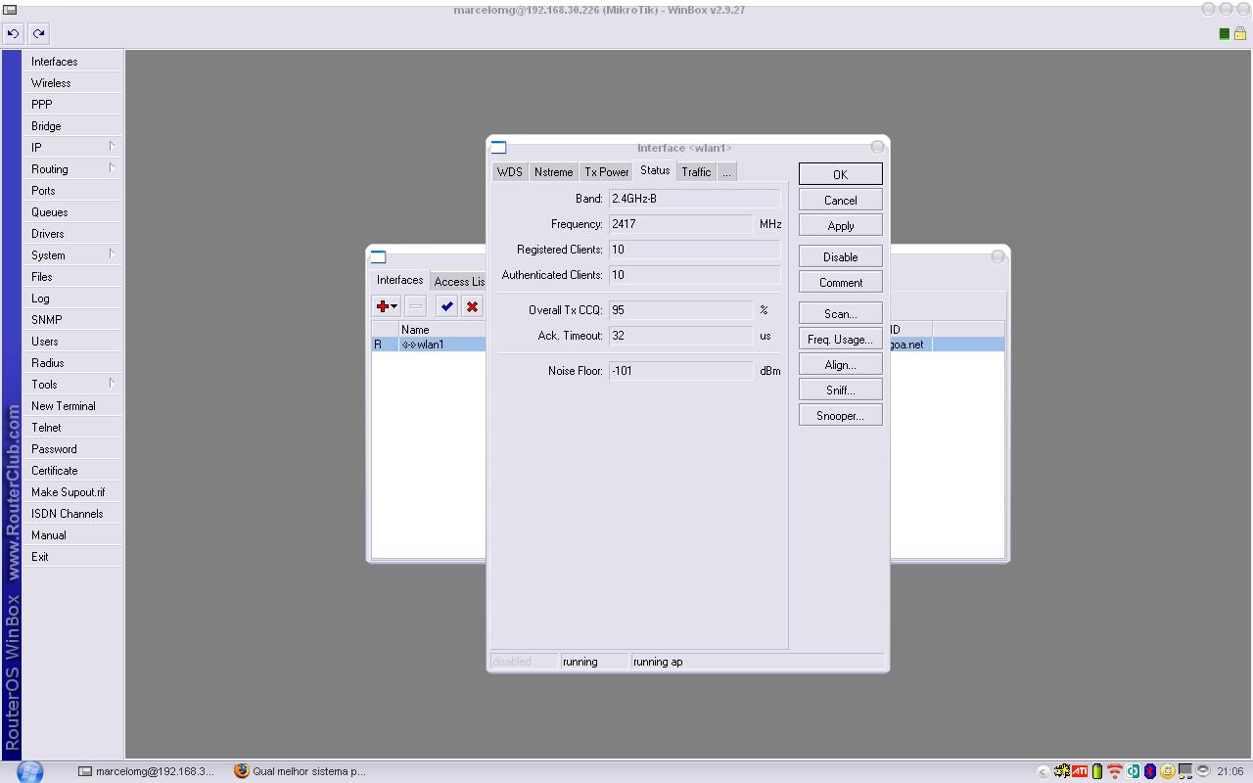Click the Cancel button

[840, 200]
